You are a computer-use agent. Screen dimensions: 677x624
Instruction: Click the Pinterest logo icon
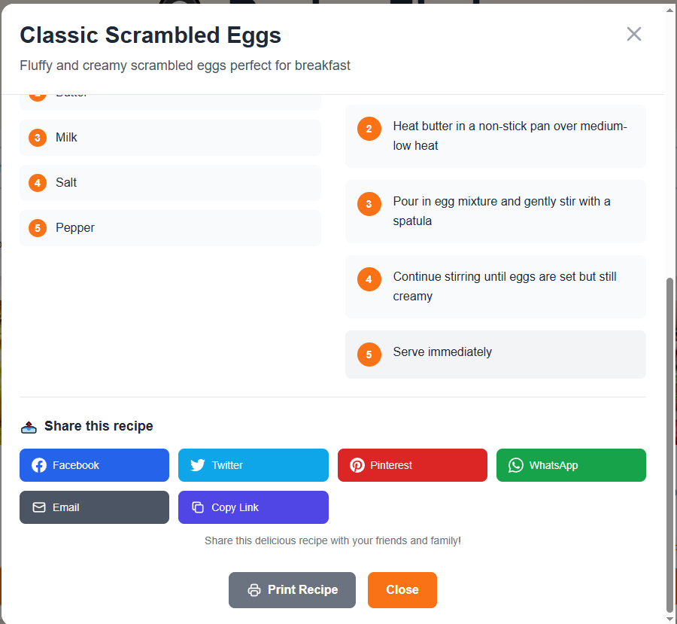pos(357,465)
